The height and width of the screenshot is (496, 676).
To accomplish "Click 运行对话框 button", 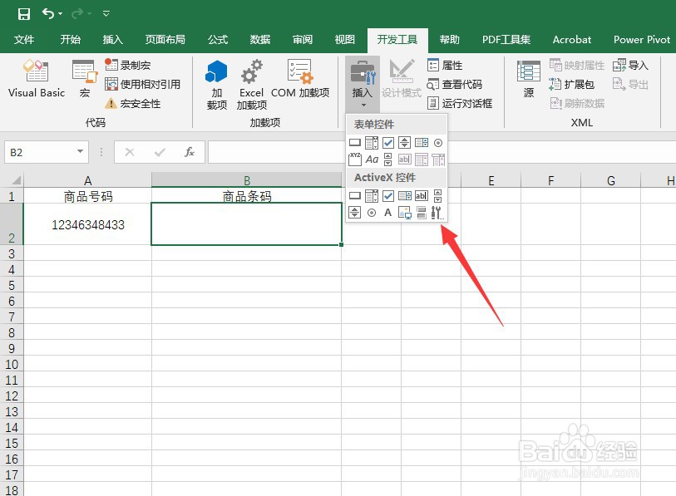I will pos(460,103).
